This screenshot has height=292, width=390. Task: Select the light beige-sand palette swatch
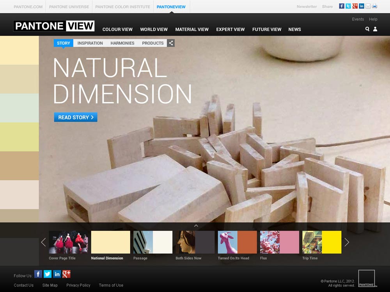19,79
